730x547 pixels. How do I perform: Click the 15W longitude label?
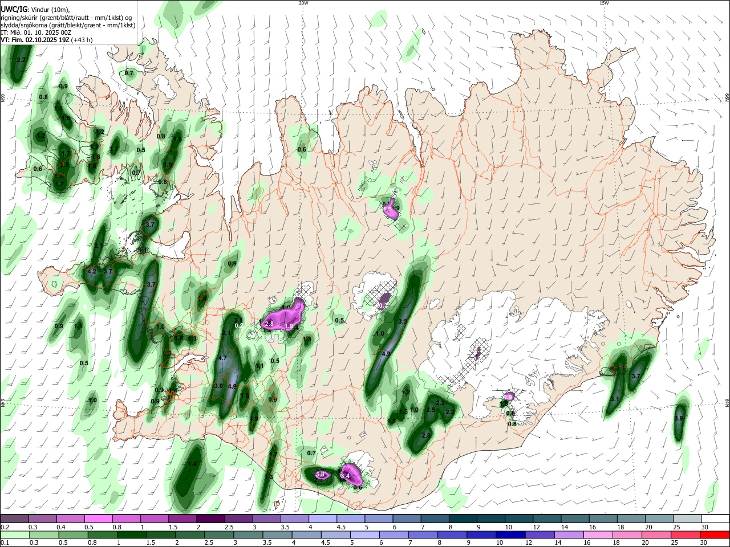pyautogui.click(x=604, y=3)
